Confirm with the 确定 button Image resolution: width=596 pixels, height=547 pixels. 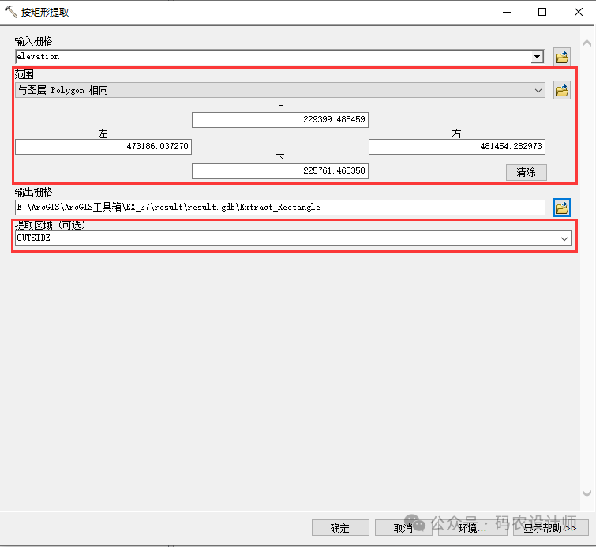point(340,528)
